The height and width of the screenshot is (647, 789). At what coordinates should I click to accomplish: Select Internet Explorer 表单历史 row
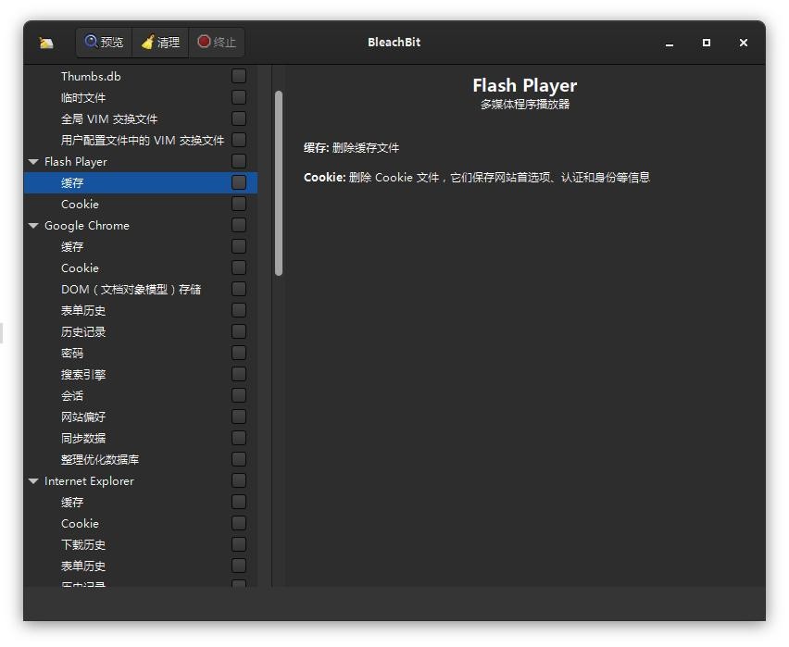tap(141, 566)
